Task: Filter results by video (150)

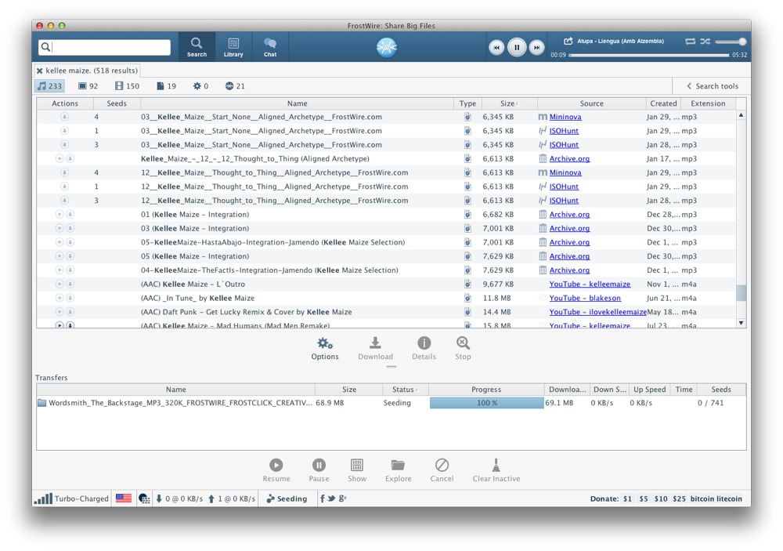Action: (127, 86)
